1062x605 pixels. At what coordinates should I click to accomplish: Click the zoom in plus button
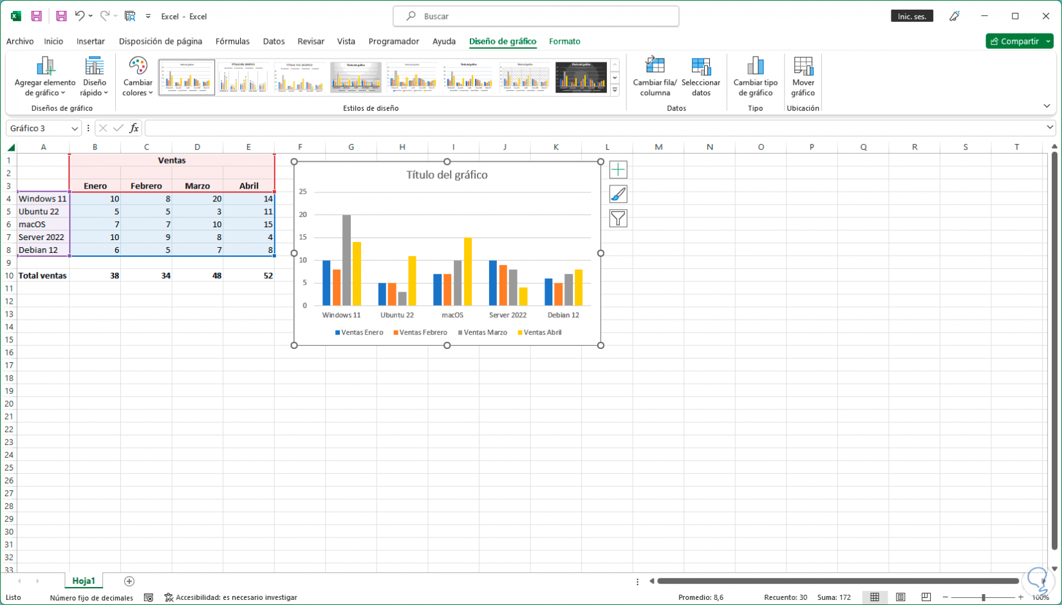[1021, 597]
